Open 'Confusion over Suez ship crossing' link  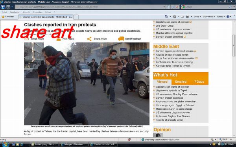[x=174, y=62]
